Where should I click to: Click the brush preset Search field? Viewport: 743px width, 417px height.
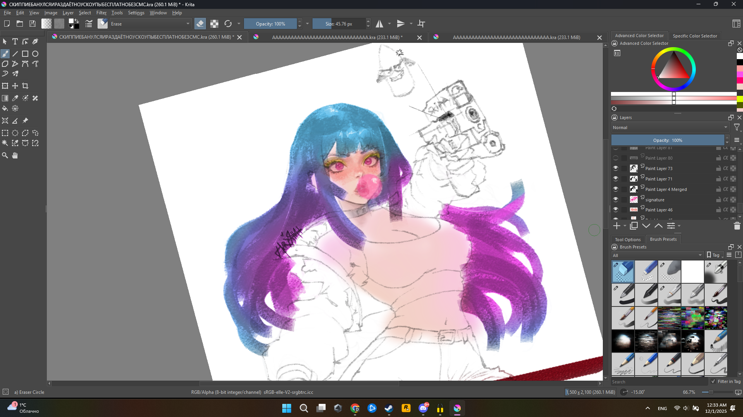(659, 382)
